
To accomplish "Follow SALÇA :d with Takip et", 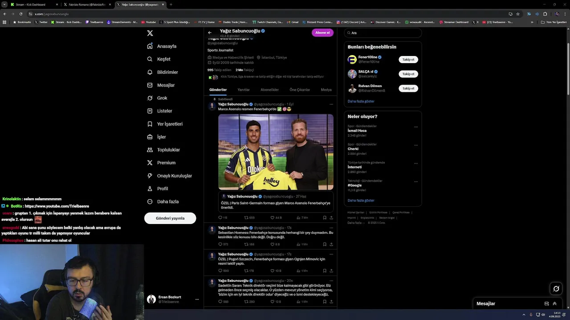I will click(x=408, y=74).
